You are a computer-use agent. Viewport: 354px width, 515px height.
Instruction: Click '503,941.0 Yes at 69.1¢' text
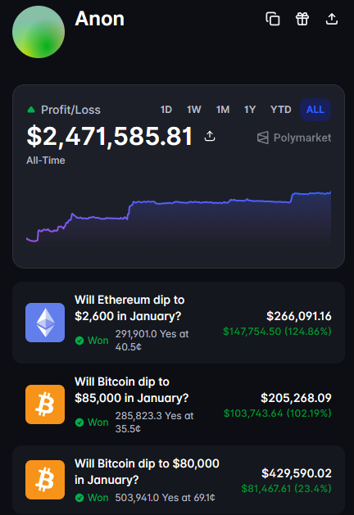[x=165, y=498]
